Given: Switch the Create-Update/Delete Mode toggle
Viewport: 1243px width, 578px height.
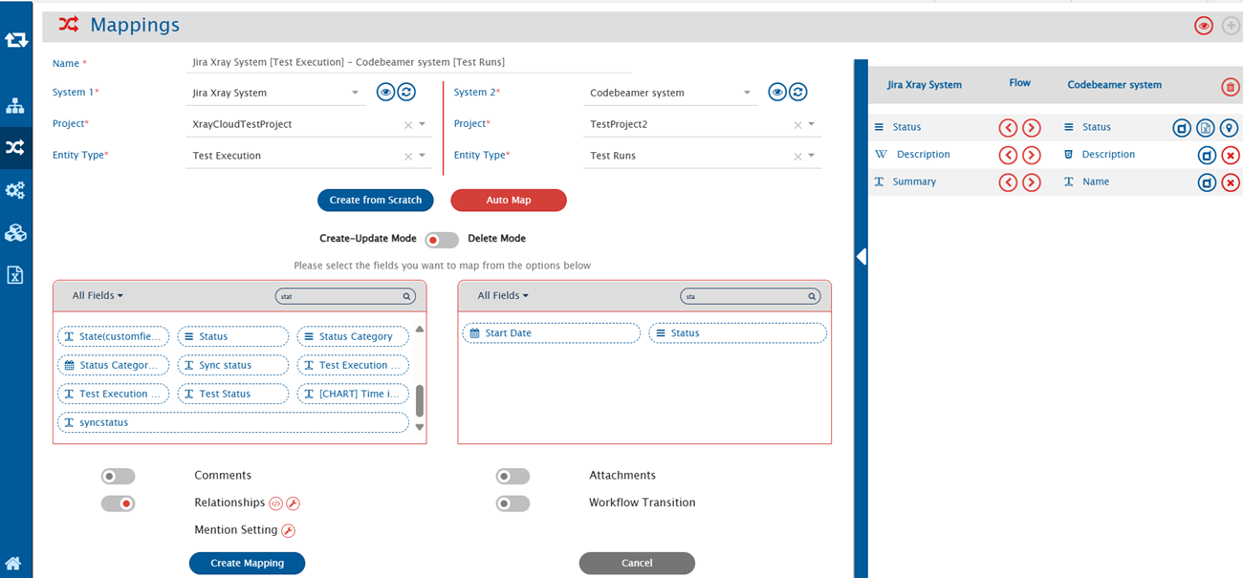Looking at the screenshot, I should pyautogui.click(x=441, y=239).
